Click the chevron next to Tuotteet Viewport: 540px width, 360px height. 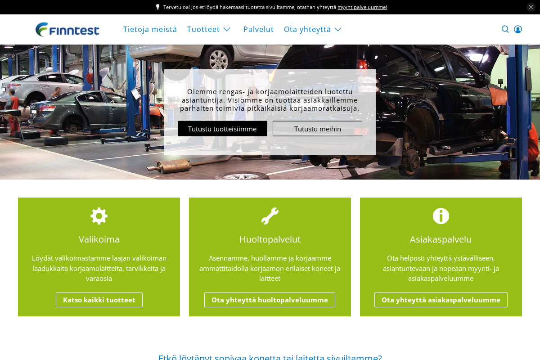227,30
